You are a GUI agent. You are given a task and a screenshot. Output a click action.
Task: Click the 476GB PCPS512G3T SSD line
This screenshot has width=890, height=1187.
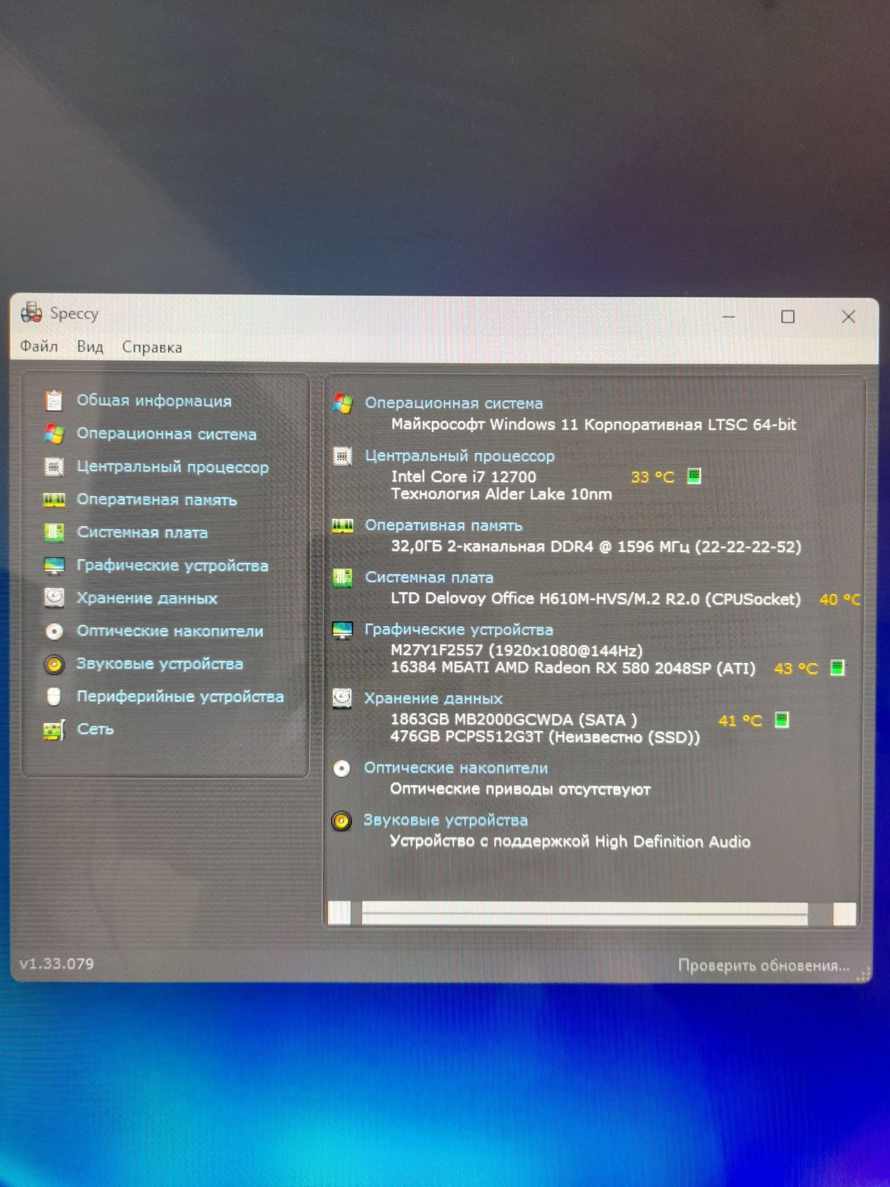(x=545, y=737)
